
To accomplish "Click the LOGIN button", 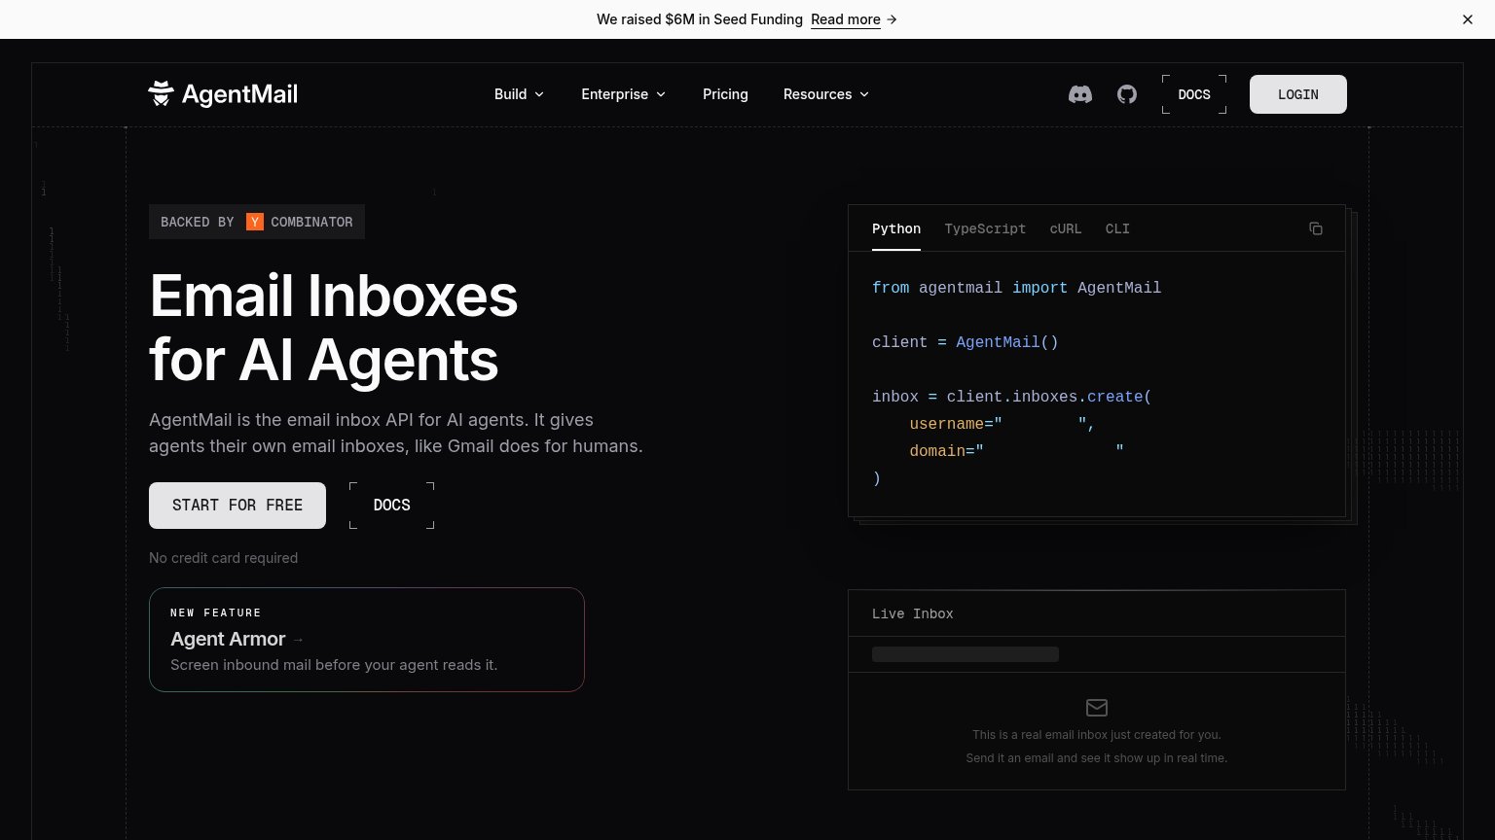I will click(1298, 94).
